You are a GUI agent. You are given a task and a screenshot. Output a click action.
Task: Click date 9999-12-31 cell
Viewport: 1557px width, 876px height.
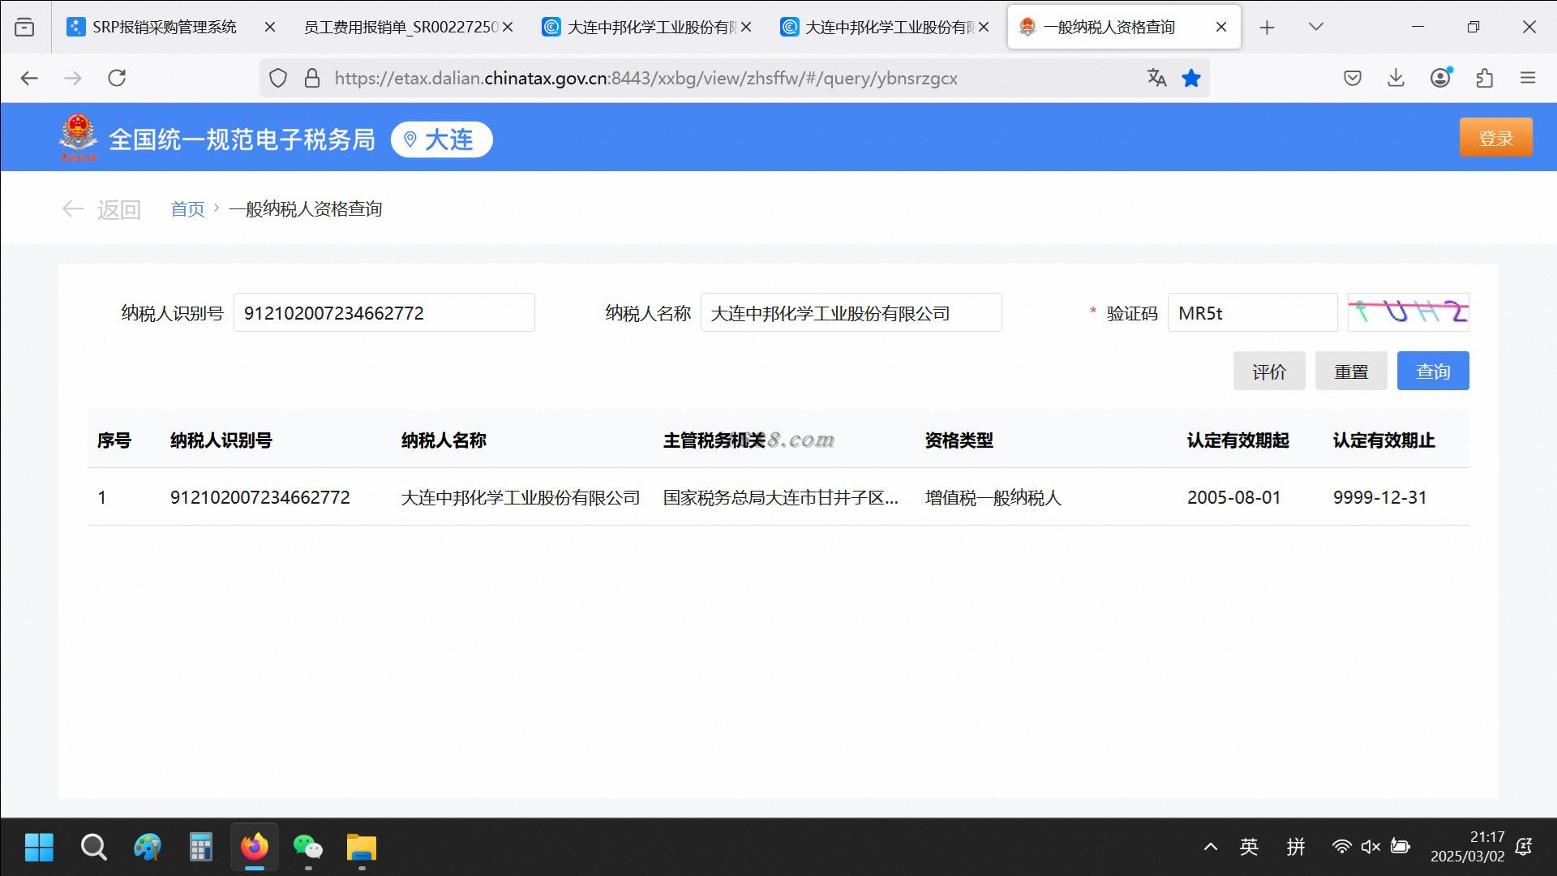point(1379,498)
